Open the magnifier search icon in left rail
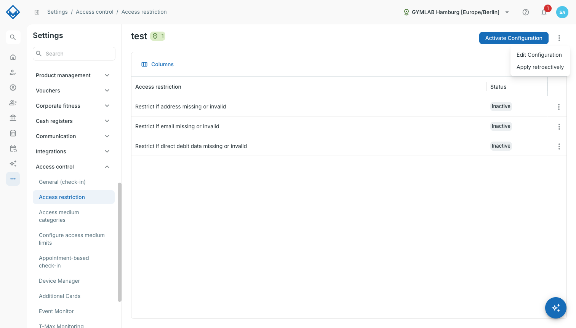 13,37
